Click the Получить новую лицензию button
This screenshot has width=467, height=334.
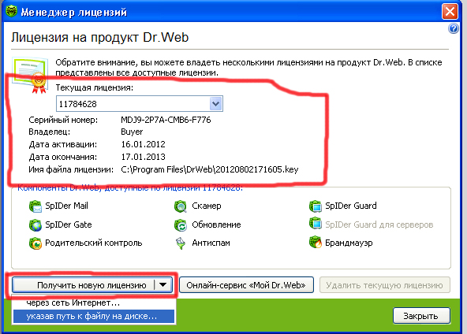coord(92,285)
